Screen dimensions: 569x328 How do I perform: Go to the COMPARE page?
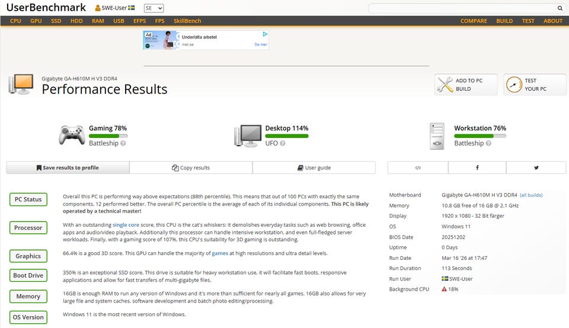(x=474, y=21)
